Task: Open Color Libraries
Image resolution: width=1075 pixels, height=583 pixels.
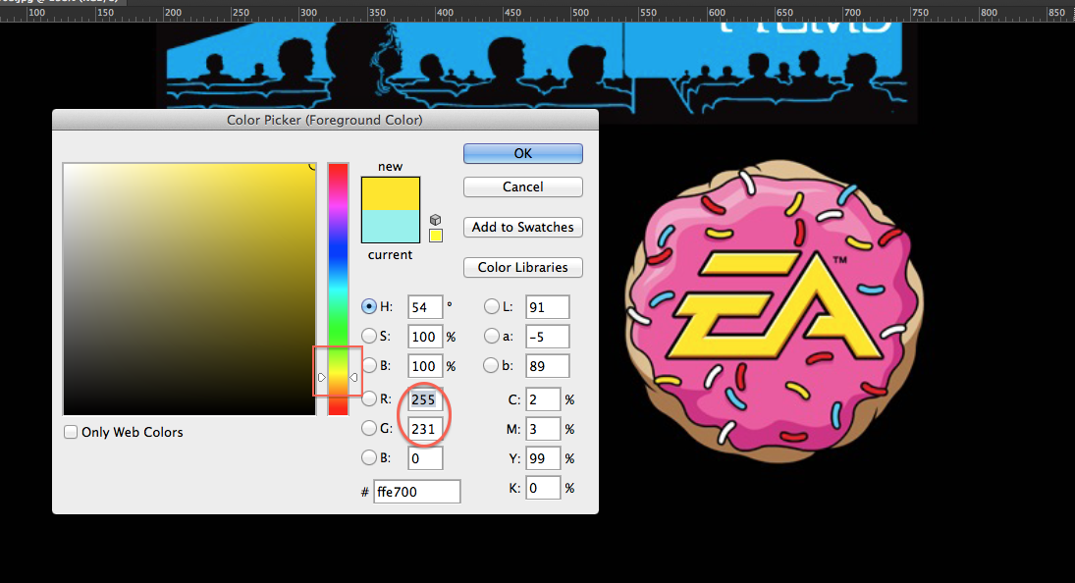Action: point(523,267)
